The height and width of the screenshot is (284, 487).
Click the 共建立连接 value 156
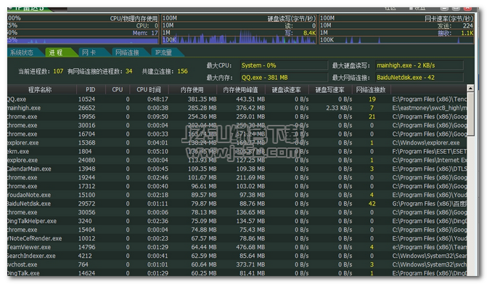pos(182,71)
